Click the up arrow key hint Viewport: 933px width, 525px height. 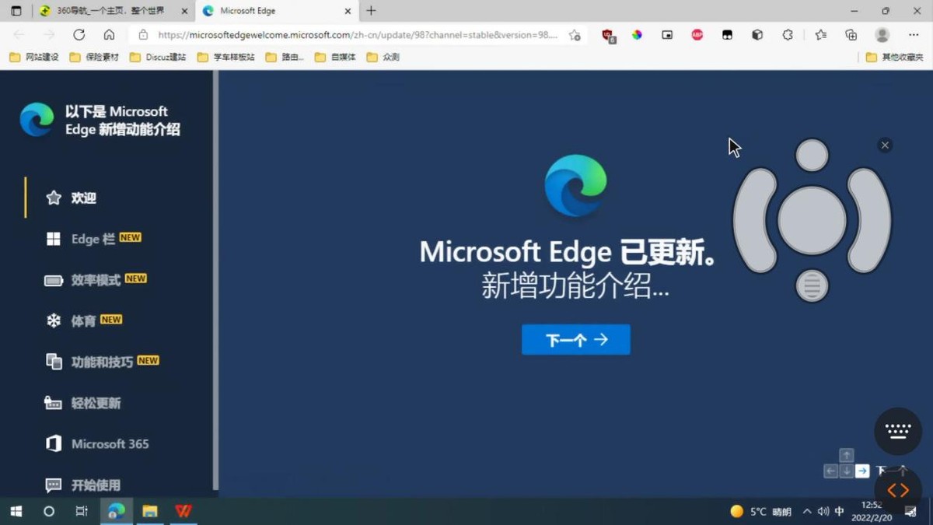[847, 456]
